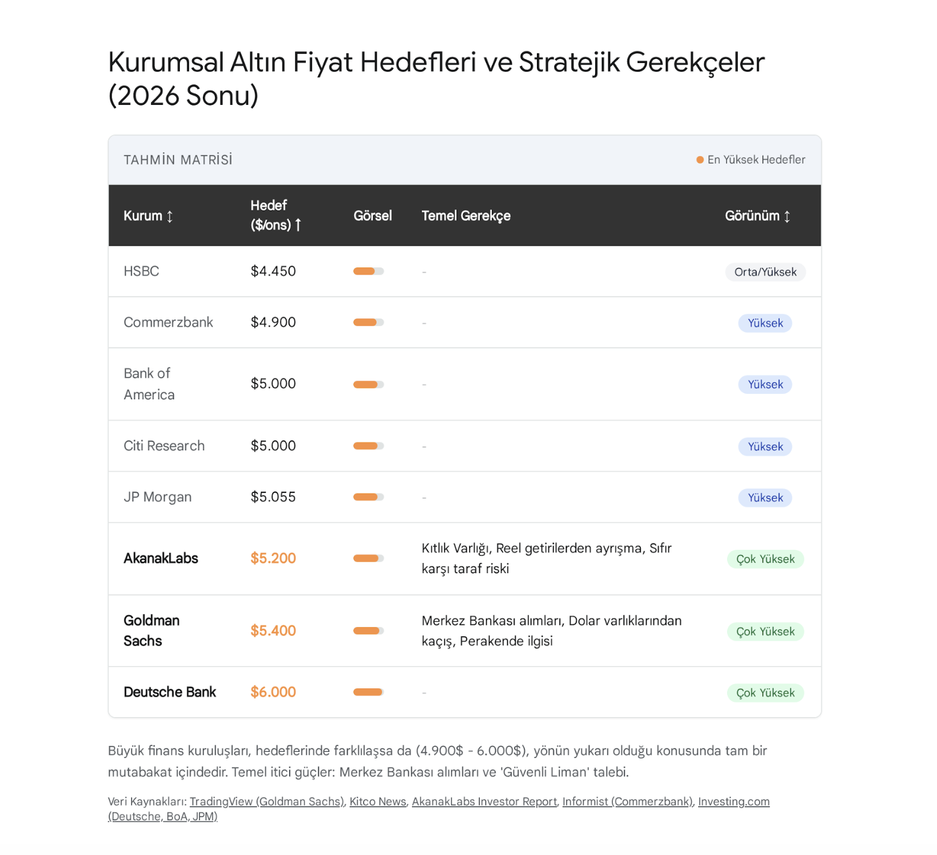Sort by Hedef ($/ons) column arrow
The image size is (937, 855).
pyautogui.click(x=298, y=225)
